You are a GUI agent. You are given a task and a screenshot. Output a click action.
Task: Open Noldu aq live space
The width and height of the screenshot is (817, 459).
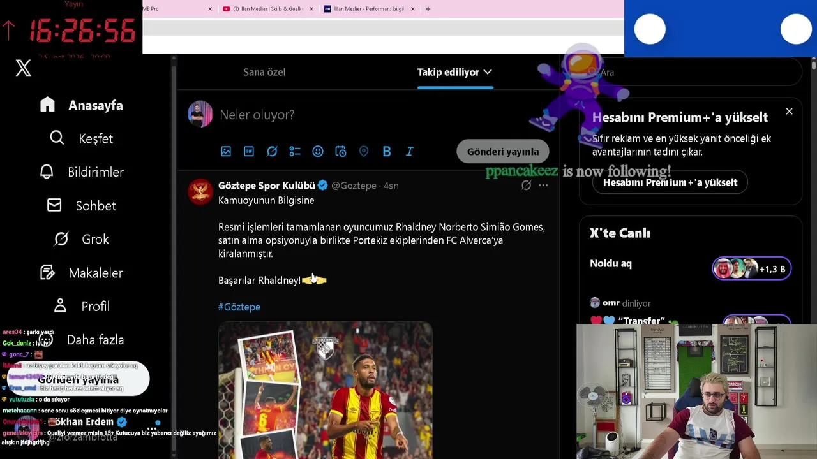[x=611, y=263]
